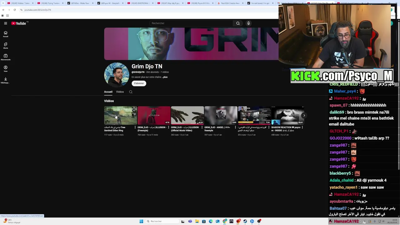Click the YouTube logo
The width and height of the screenshot is (400, 225).
(19, 23)
